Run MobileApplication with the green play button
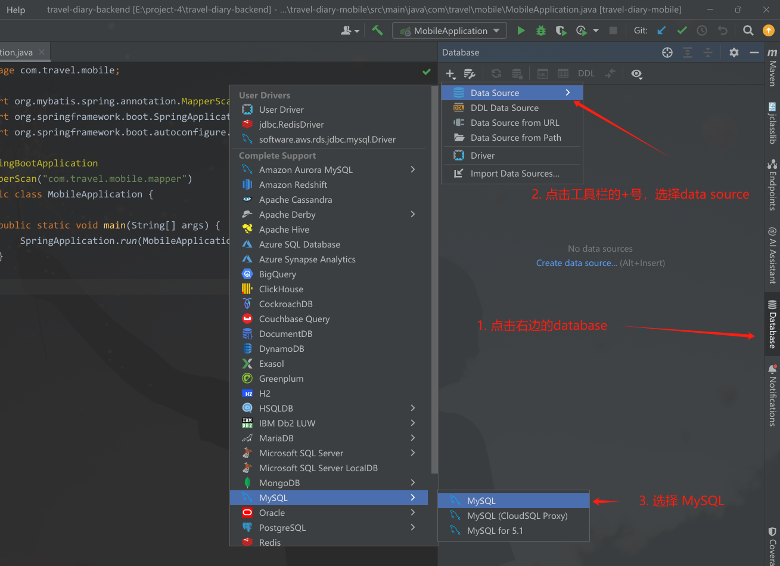 521,30
